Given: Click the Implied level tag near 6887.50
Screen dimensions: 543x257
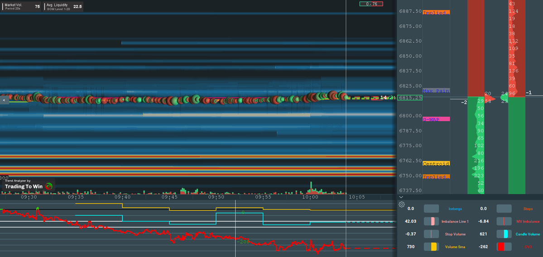Looking at the screenshot, I should pos(436,12).
